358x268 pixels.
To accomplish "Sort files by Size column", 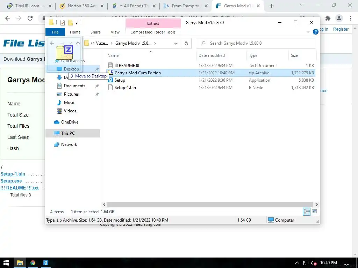I will 294,55.
